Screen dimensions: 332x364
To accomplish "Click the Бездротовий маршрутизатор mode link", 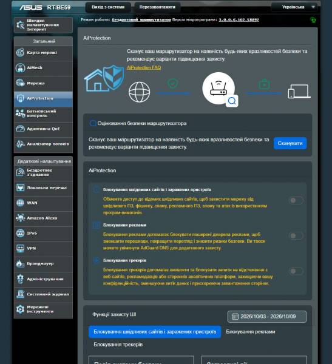I will (x=141, y=20).
